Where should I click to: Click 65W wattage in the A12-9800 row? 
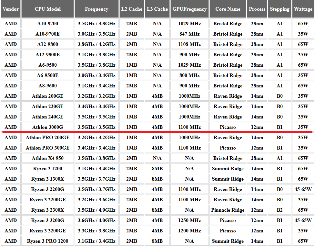[x=303, y=44]
